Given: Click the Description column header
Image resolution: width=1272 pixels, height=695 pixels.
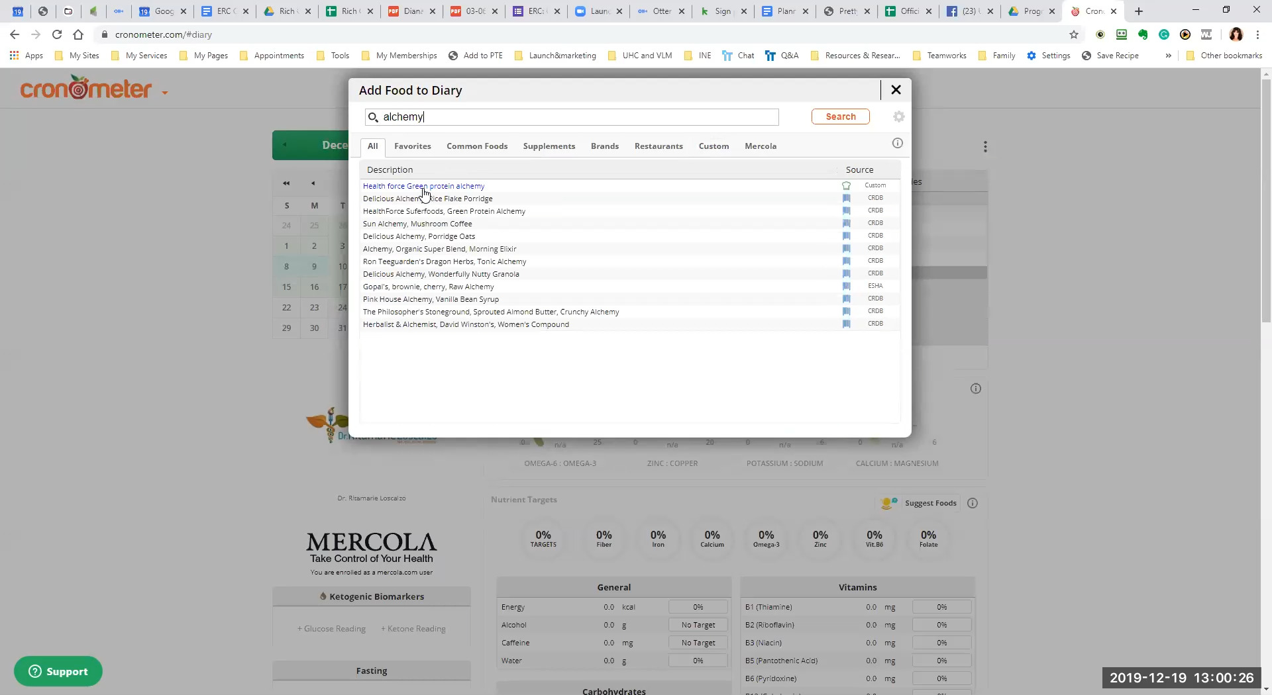Looking at the screenshot, I should (390, 170).
